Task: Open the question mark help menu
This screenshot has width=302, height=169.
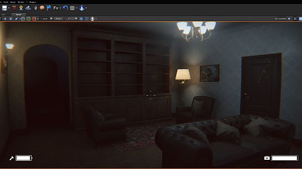Action: tap(27, 2)
